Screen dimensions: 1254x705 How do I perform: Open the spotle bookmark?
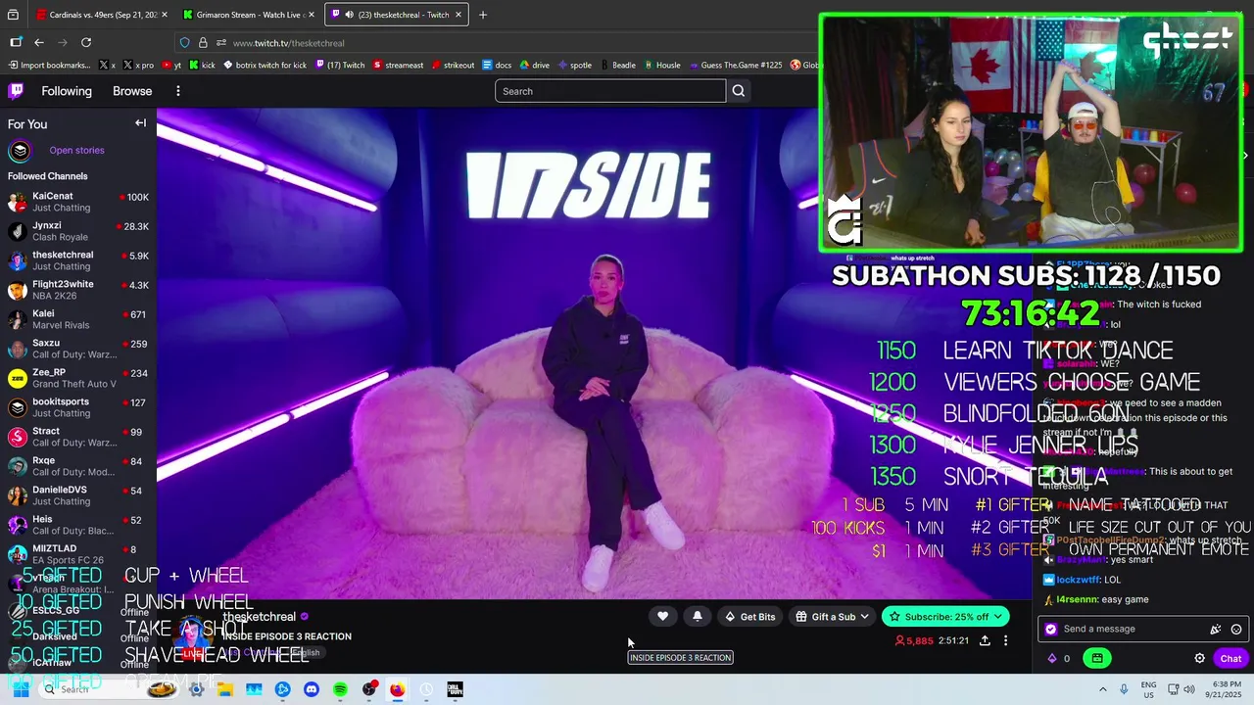[574, 66]
